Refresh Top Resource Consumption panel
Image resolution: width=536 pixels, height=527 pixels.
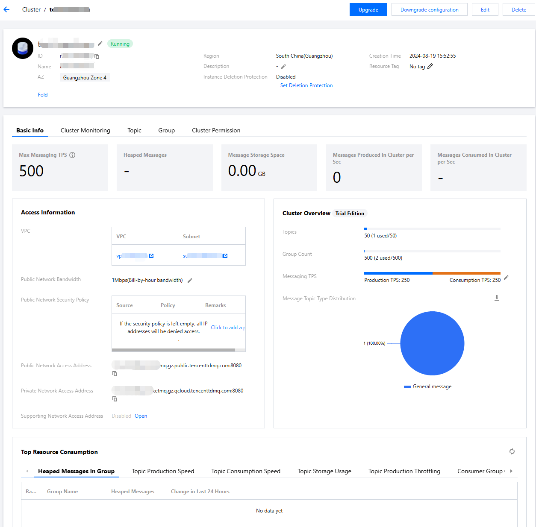pos(512,451)
